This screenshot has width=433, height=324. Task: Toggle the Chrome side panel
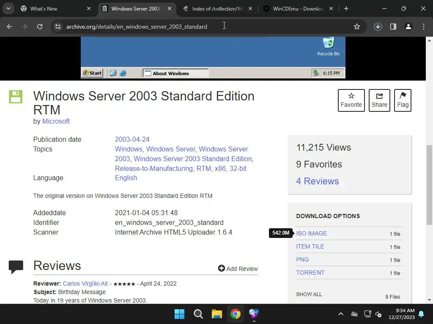tap(393, 27)
